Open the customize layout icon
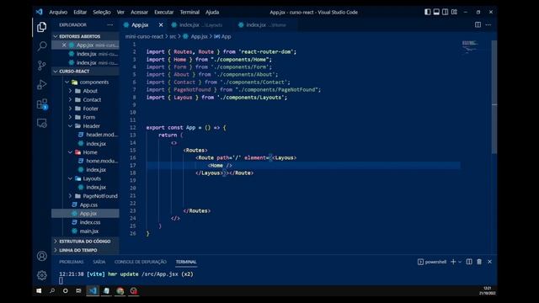 pos(454,12)
